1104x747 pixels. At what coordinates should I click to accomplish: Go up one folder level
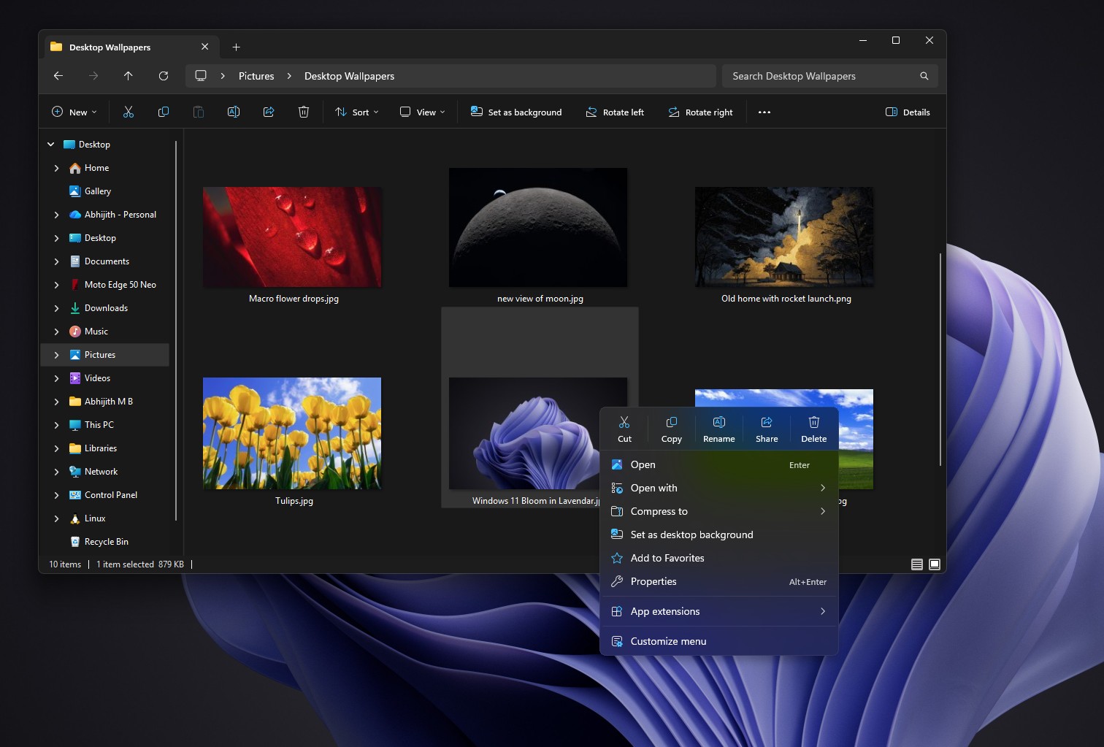pyautogui.click(x=129, y=76)
